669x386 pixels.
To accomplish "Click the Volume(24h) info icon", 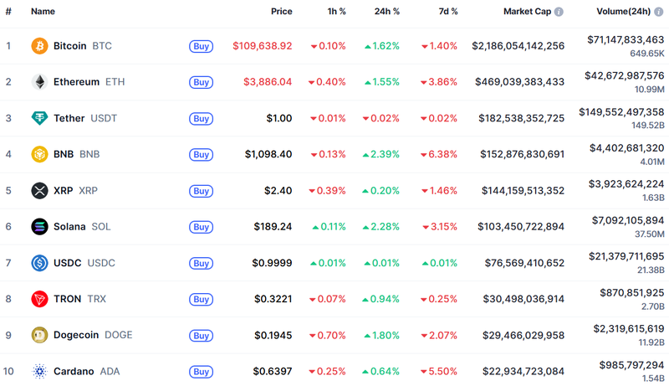I will click(659, 13).
